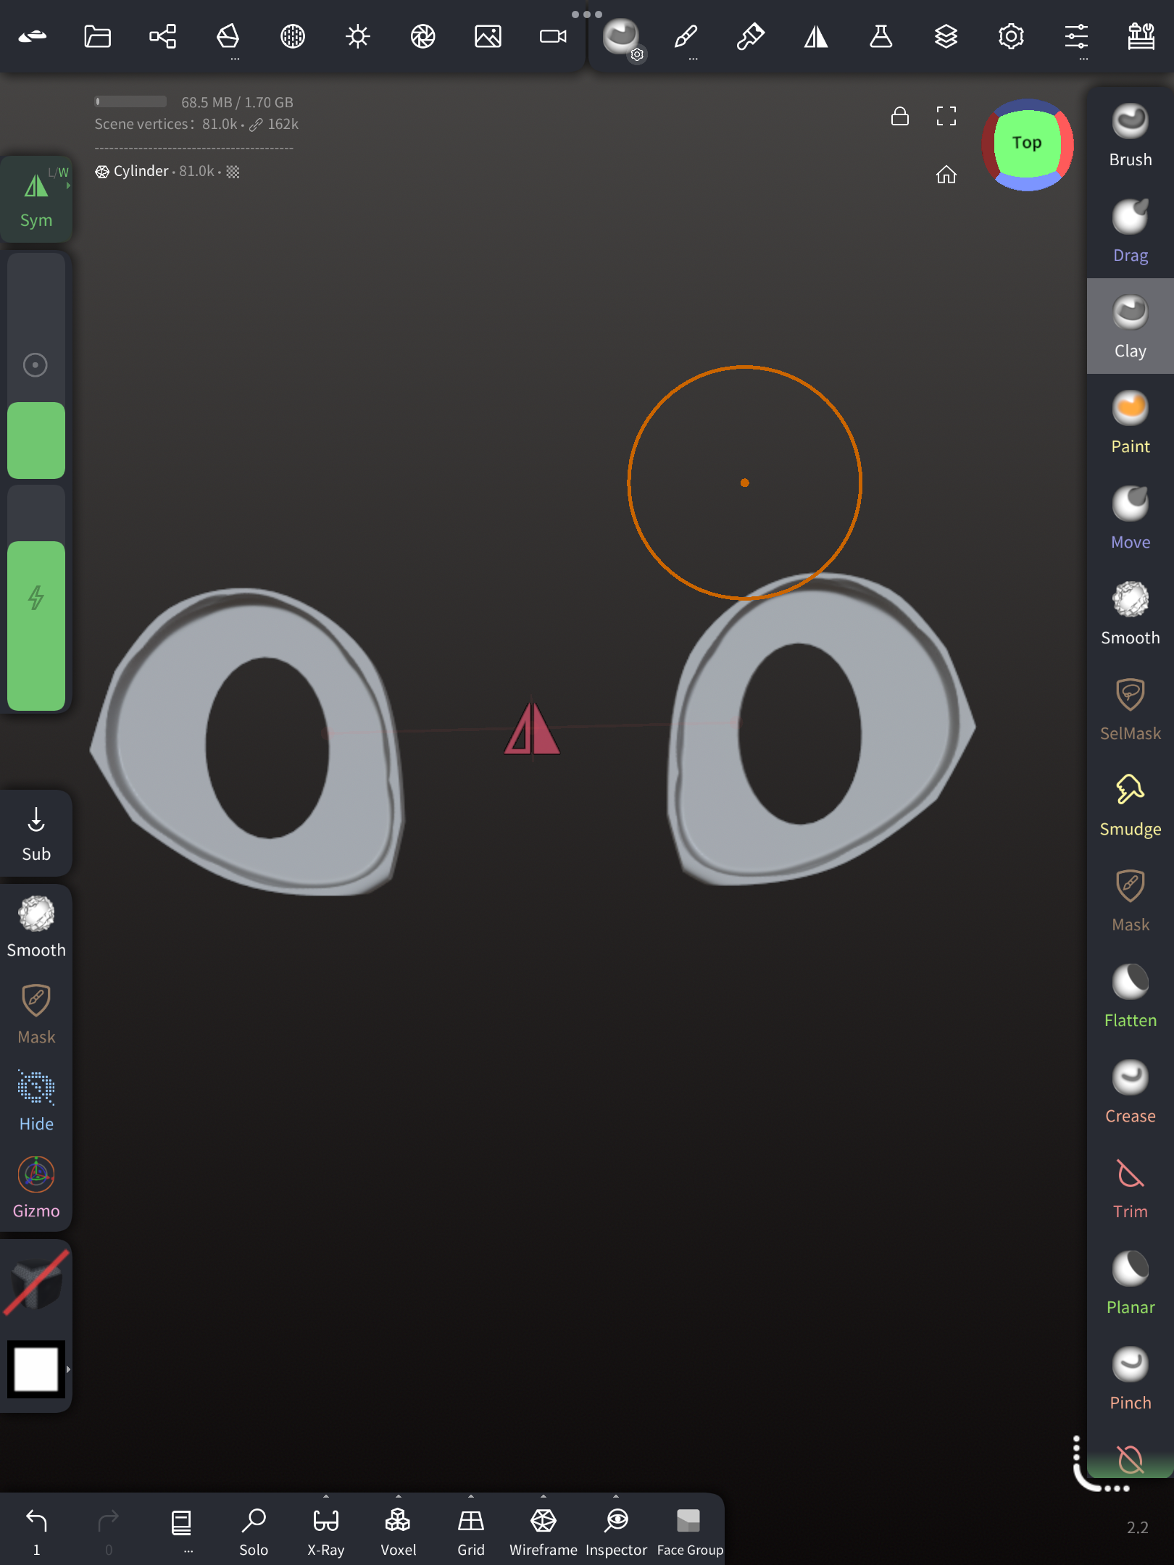Open the Lighting menu

pyautogui.click(x=358, y=36)
